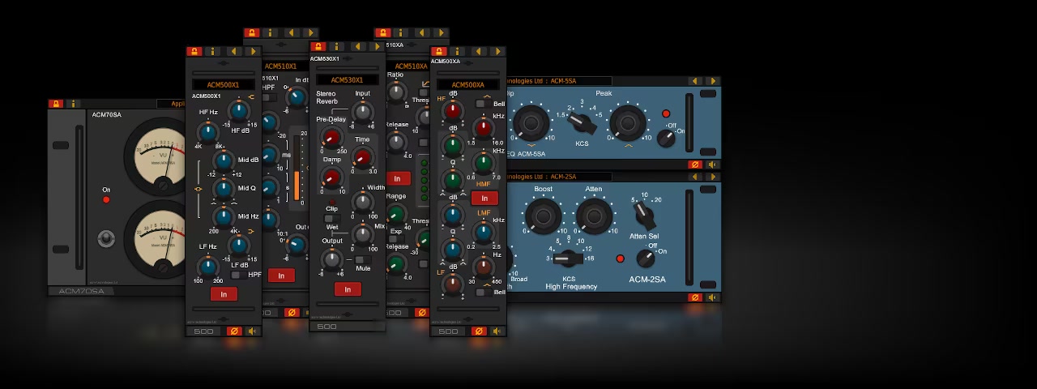Click the info icon on ACM500XA module

pos(459,52)
